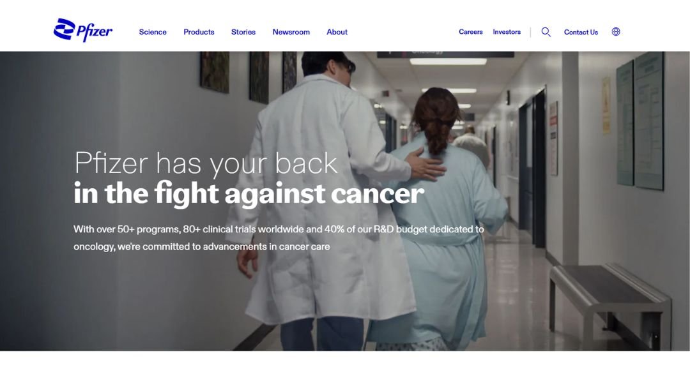
Task: Expand the About menu item
Action: [337, 32]
